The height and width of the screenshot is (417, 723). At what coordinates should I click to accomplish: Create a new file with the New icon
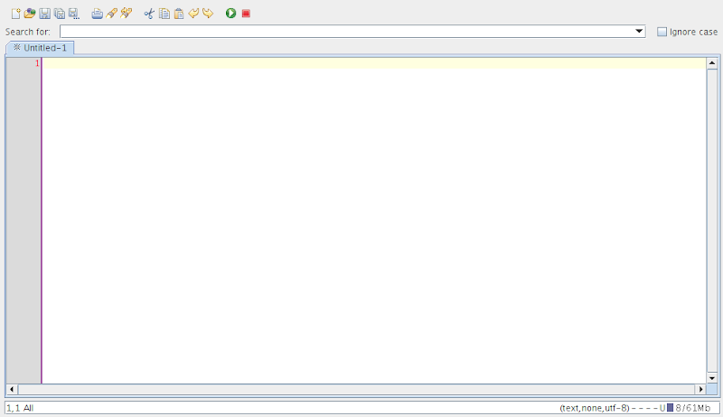tap(15, 14)
